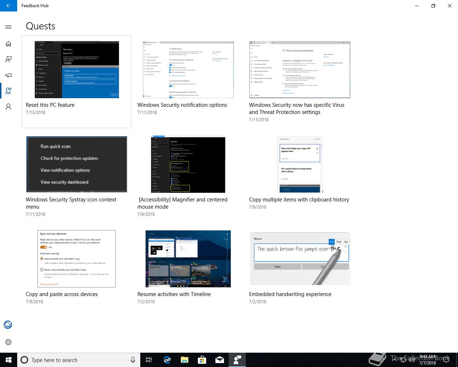Open the Windows Start menu
Screen dimensions: 458x367
pyautogui.click(x=9, y=360)
